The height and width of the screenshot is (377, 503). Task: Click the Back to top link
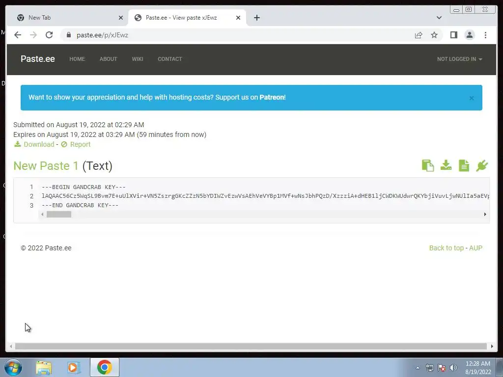click(x=446, y=248)
